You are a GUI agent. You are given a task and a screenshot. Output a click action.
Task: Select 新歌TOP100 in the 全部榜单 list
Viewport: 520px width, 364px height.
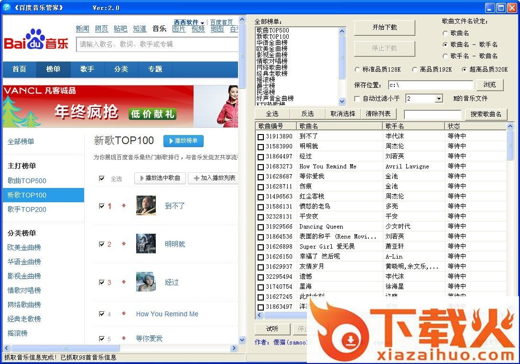click(x=272, y=36)
